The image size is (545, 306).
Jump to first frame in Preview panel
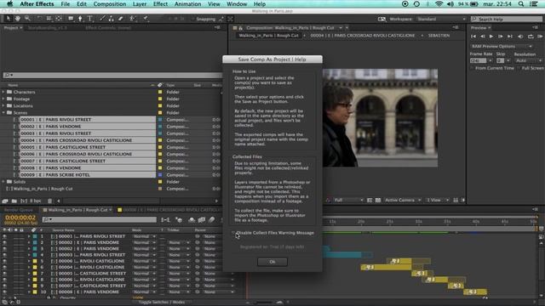[x=473, y=36]
